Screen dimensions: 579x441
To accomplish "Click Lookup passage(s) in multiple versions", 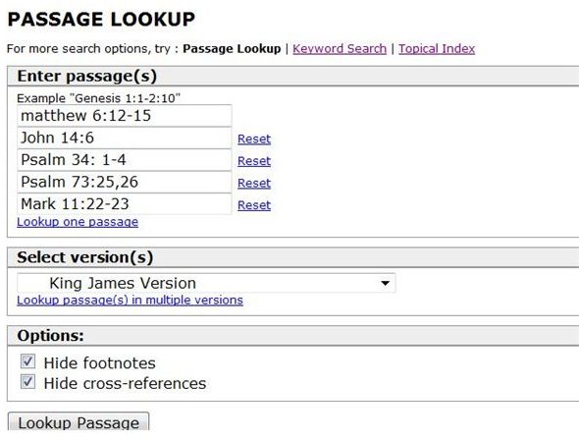I will [x=130, y=300].
